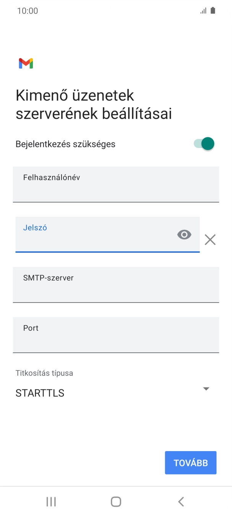Click the Gmail app icon
This screenshot has width=232, height=517.
25,63
